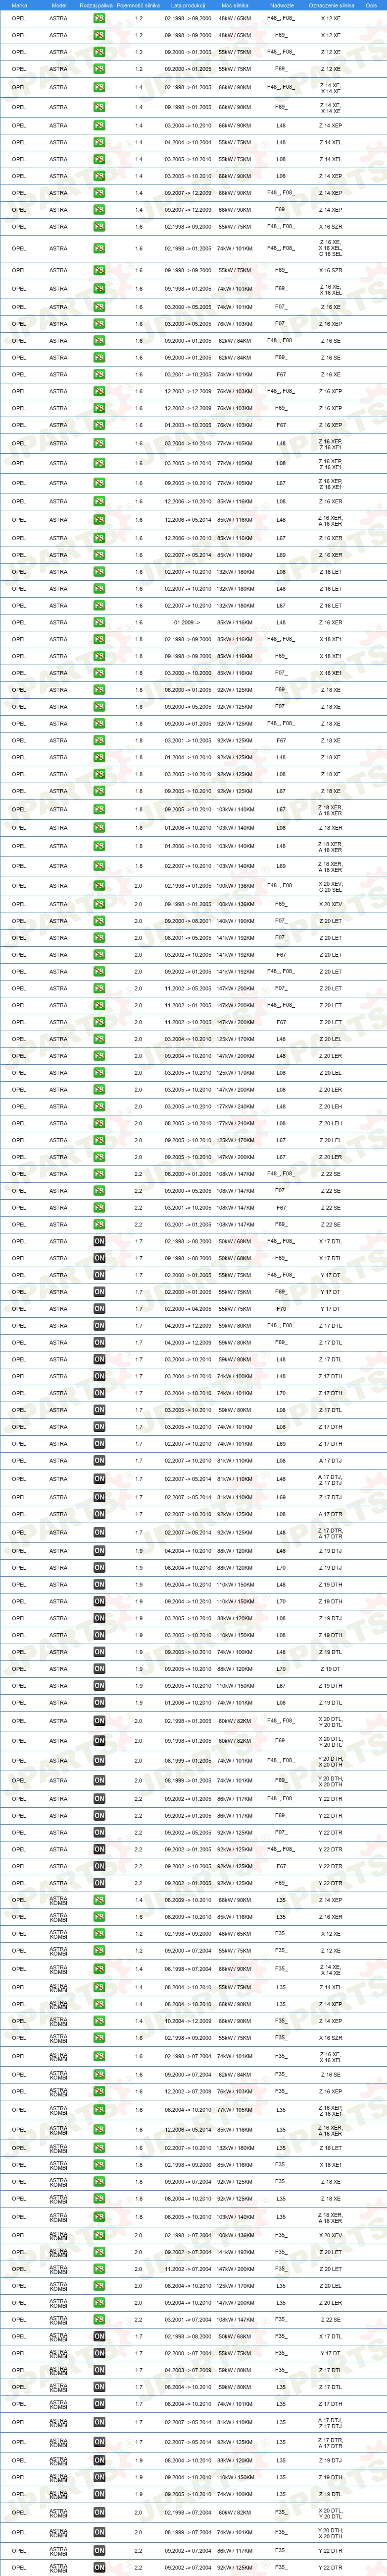Click diesel ON icon in Astra Kombi Y 17 DT row
This screenshot has width=387, height=2576.
pos(99,2354)
